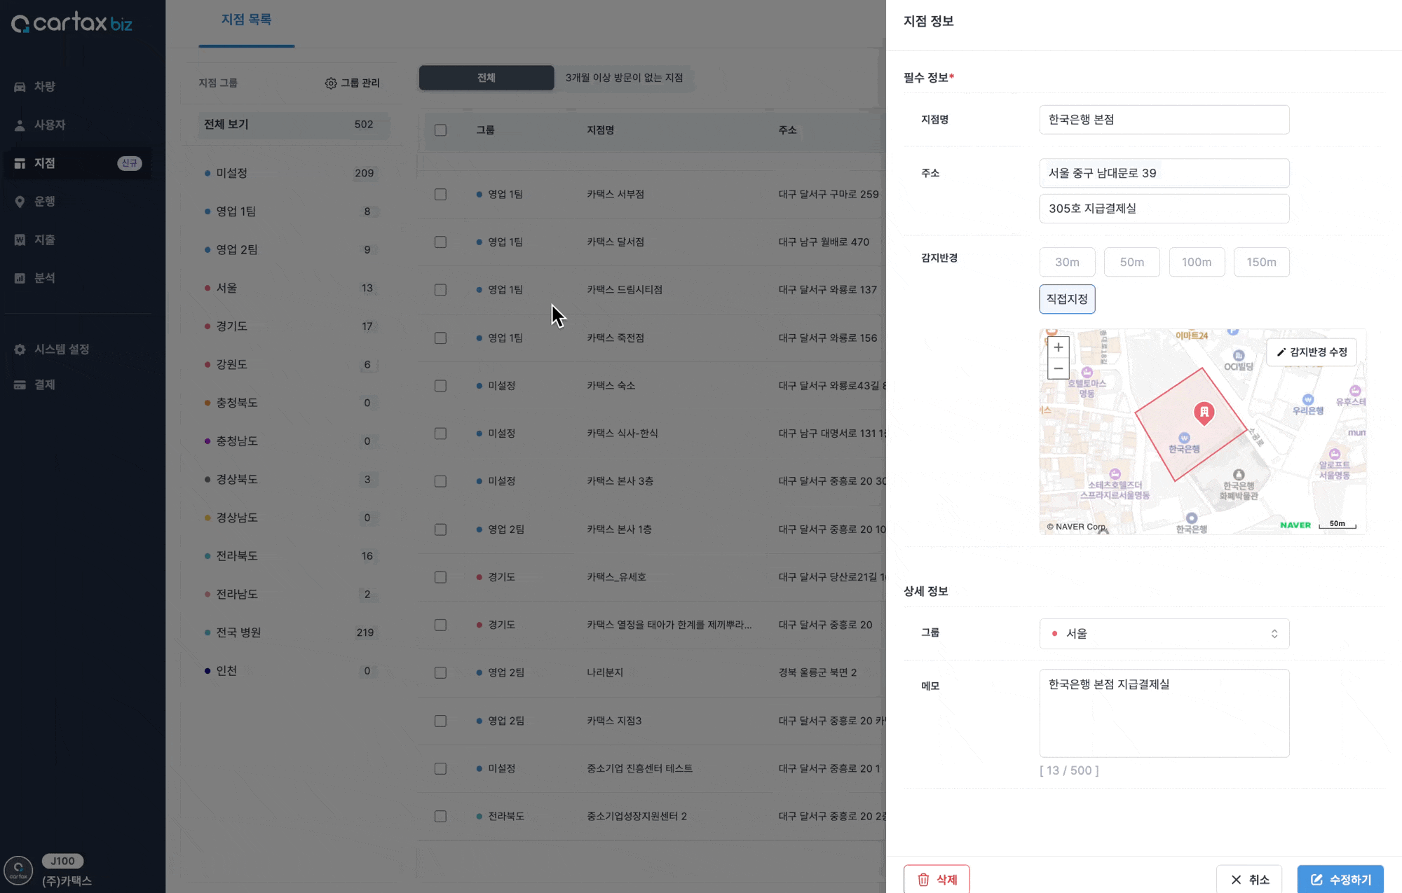
Task: Open the user (사용자) sidebar icon
Action: click(x=20, y=125)
